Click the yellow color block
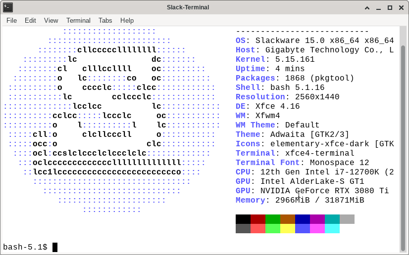This screenshot has width=409, height=255. [x=288, y=228]
